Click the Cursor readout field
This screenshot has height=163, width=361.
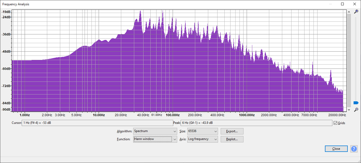click(x=97, y=123)
